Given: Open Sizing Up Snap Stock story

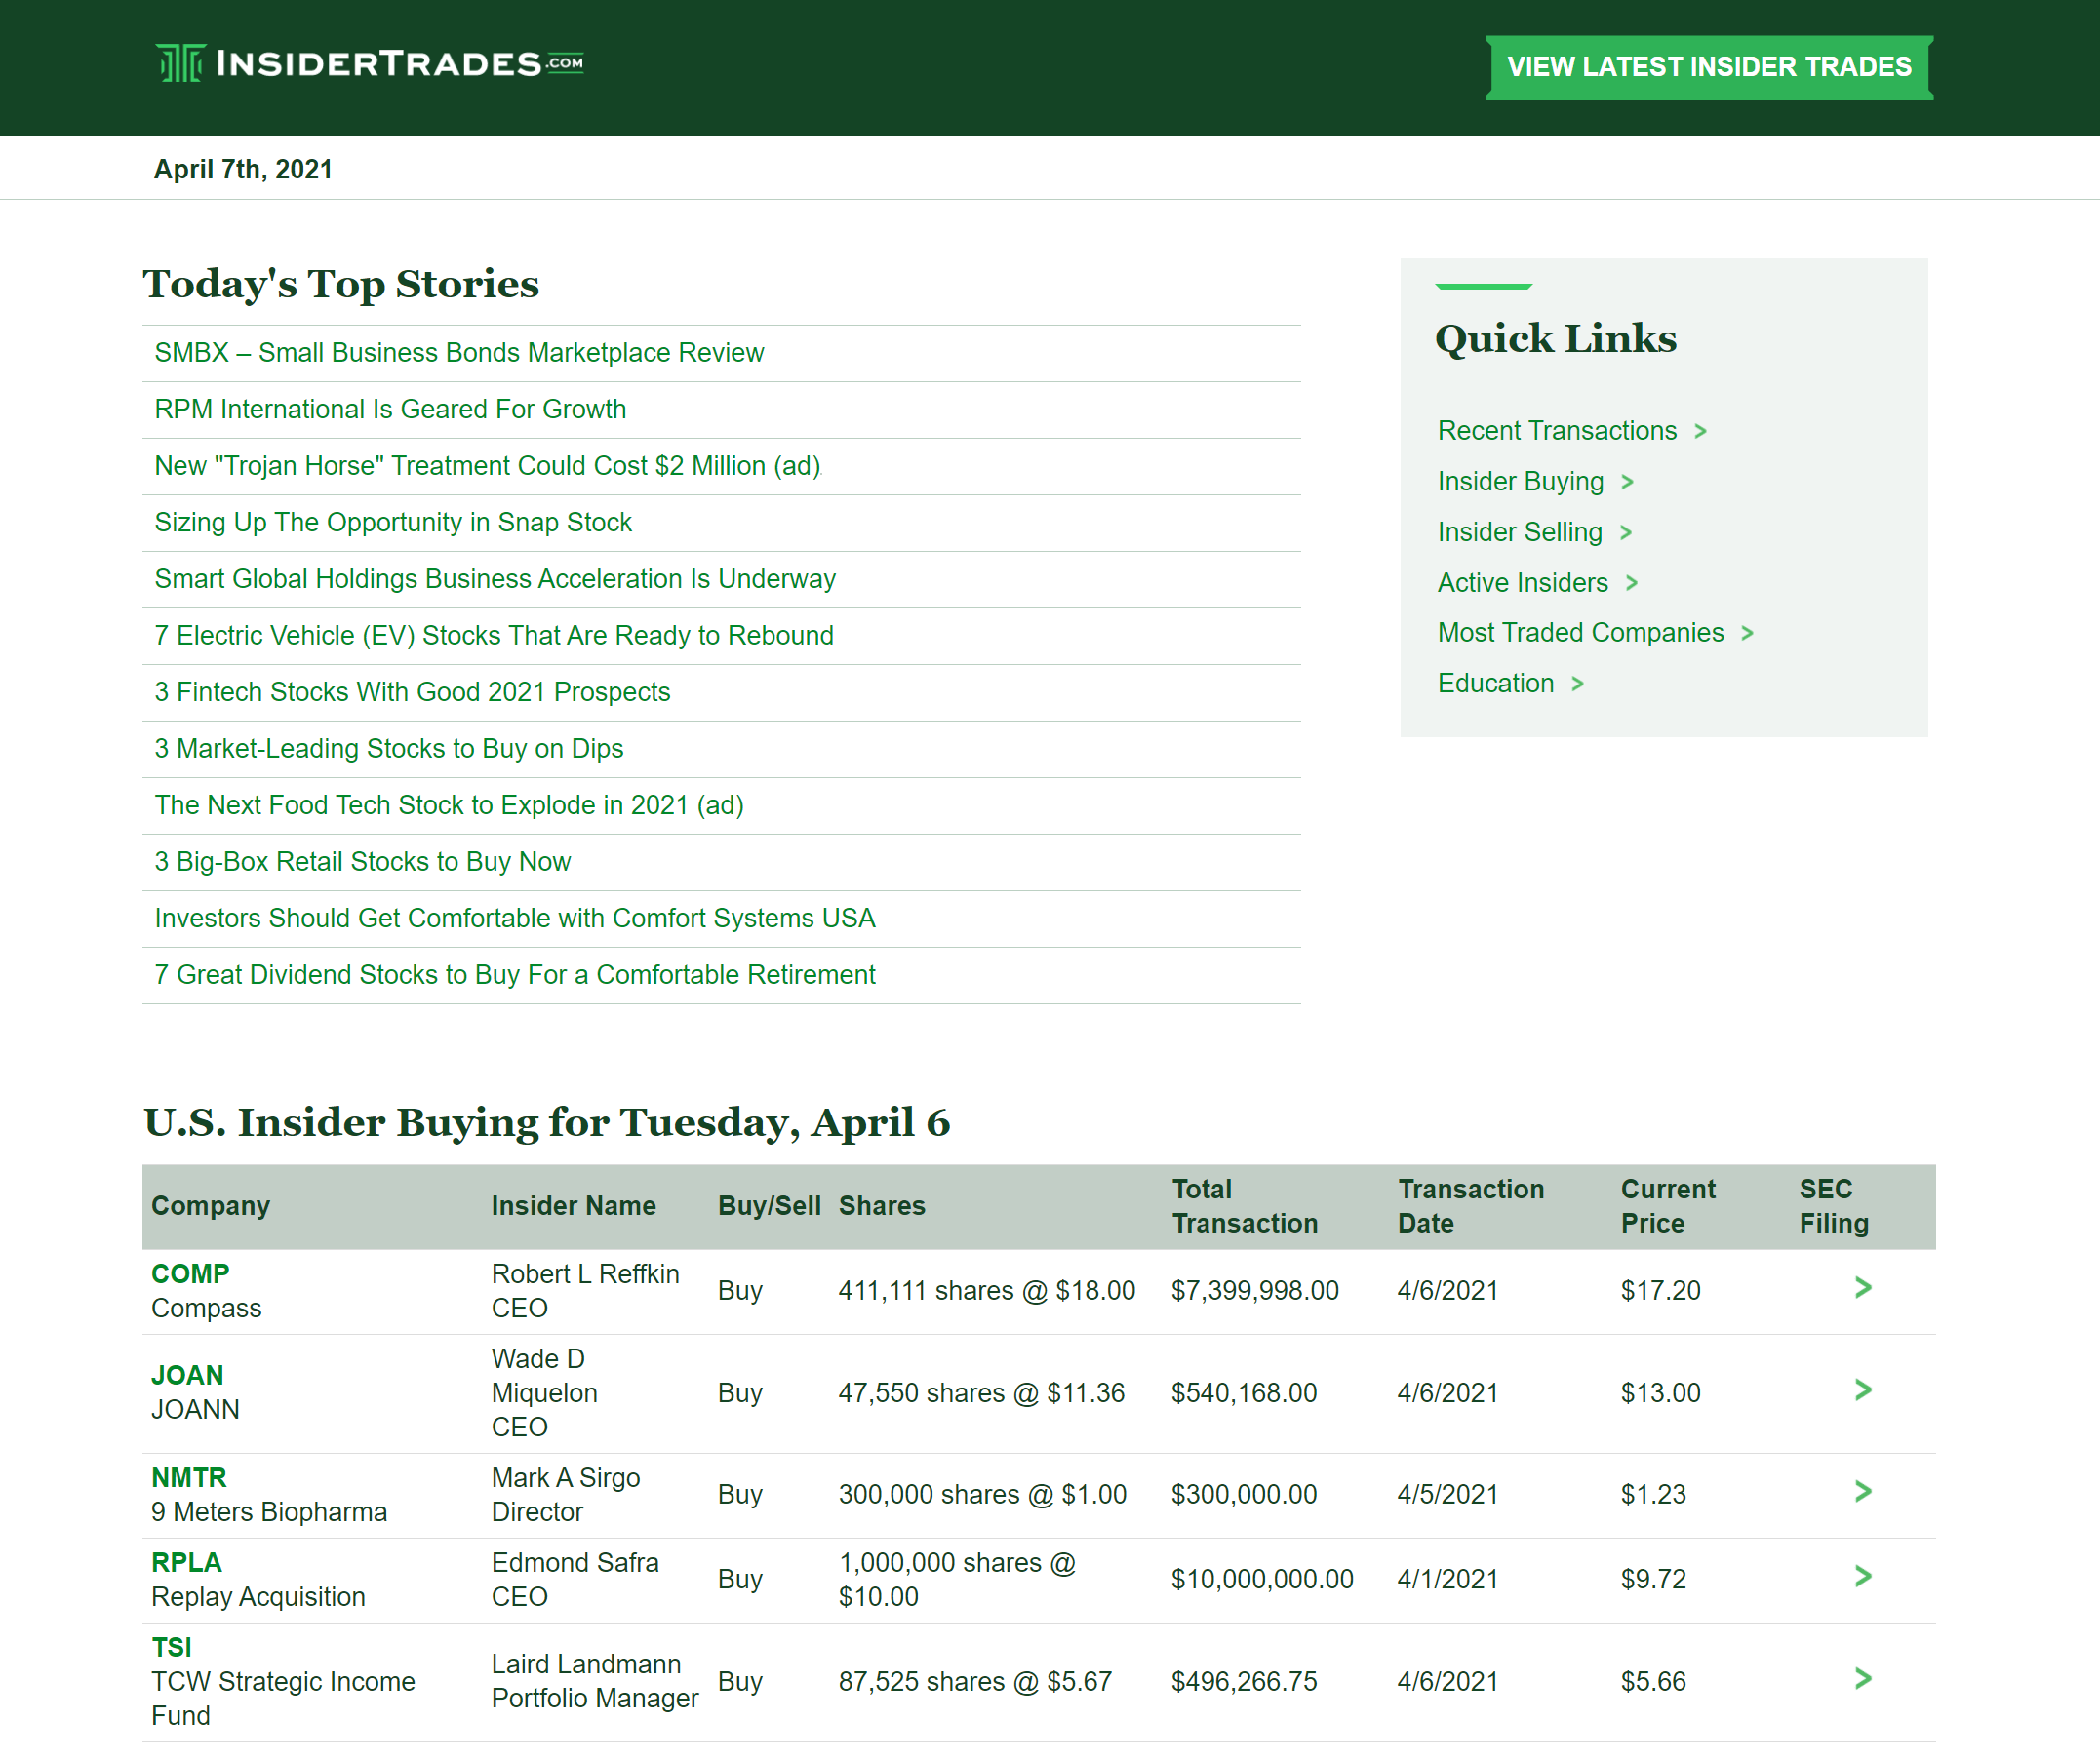Looking at the screenshot, I should pos(392,523).
